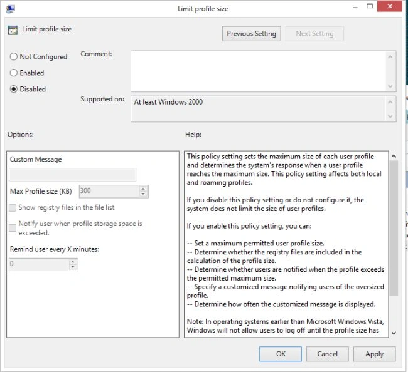408x372 pixels.
Task: Click Supported on box scroll up arrow
Action: (390, 102)
